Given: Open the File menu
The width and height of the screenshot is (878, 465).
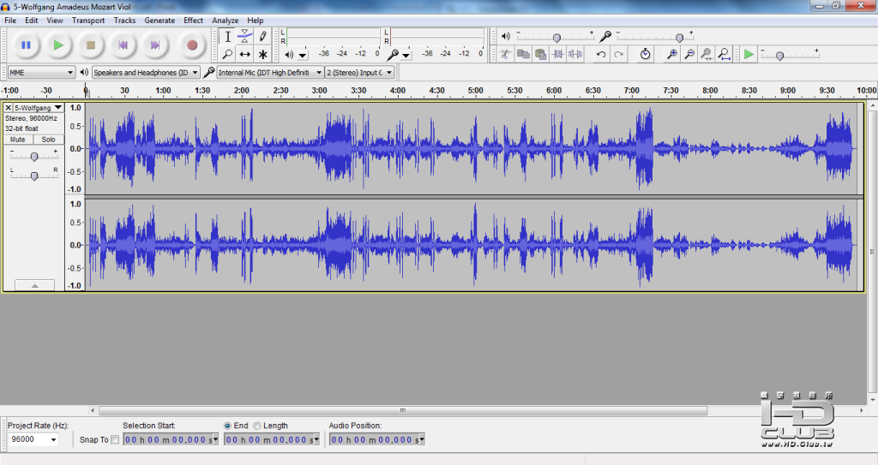Looking at the screenshot, I should coord(10,21).
